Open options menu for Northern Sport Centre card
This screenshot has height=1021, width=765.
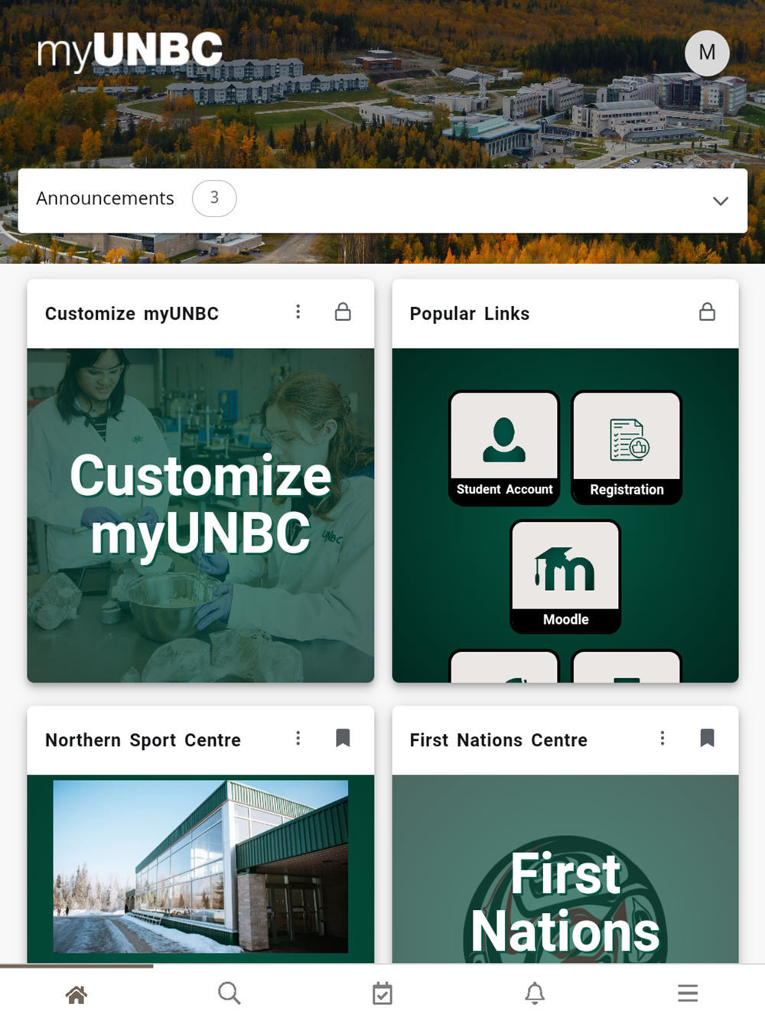(x=298, y=738)
